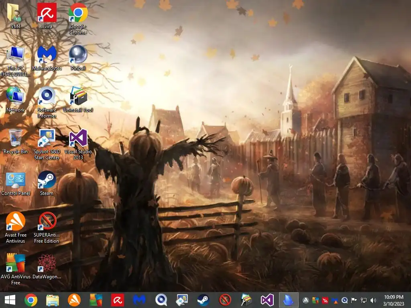This screenshot has width=411, height=308.
Task: Open Malwarebytes from the taskbar
Action: pyautogui.click(x=139, y=300)
